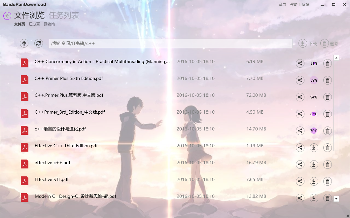Select the C++ Concurrency in Action file name
This screenshot has height=218, width=350.
tap(102, 62)
